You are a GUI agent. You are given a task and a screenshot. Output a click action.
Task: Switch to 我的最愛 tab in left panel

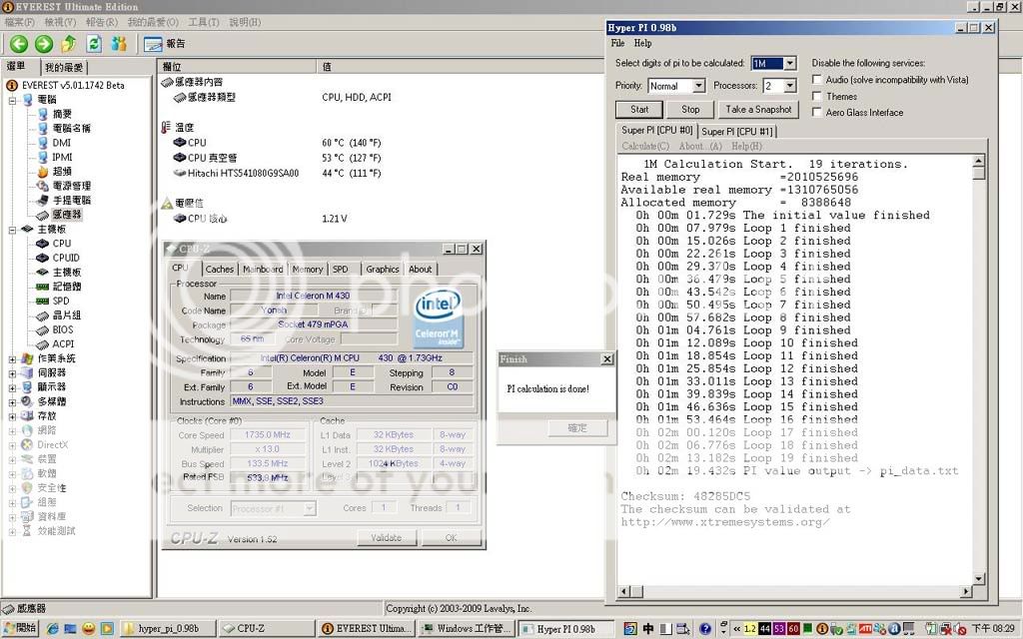[x=64, y=67]
